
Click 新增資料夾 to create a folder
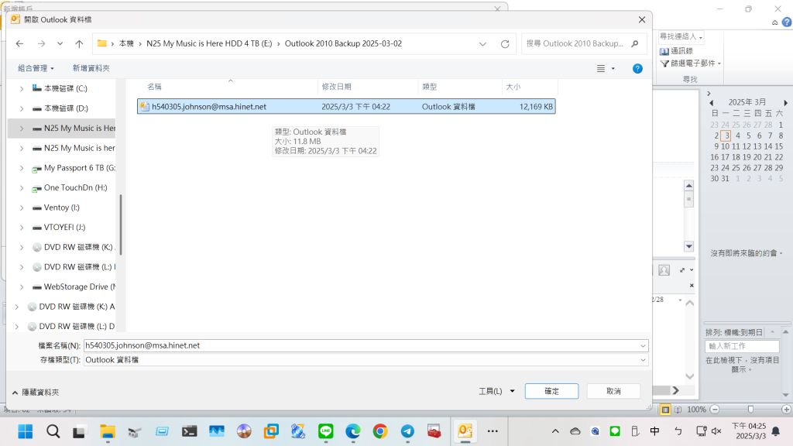[x=91, y=68]
